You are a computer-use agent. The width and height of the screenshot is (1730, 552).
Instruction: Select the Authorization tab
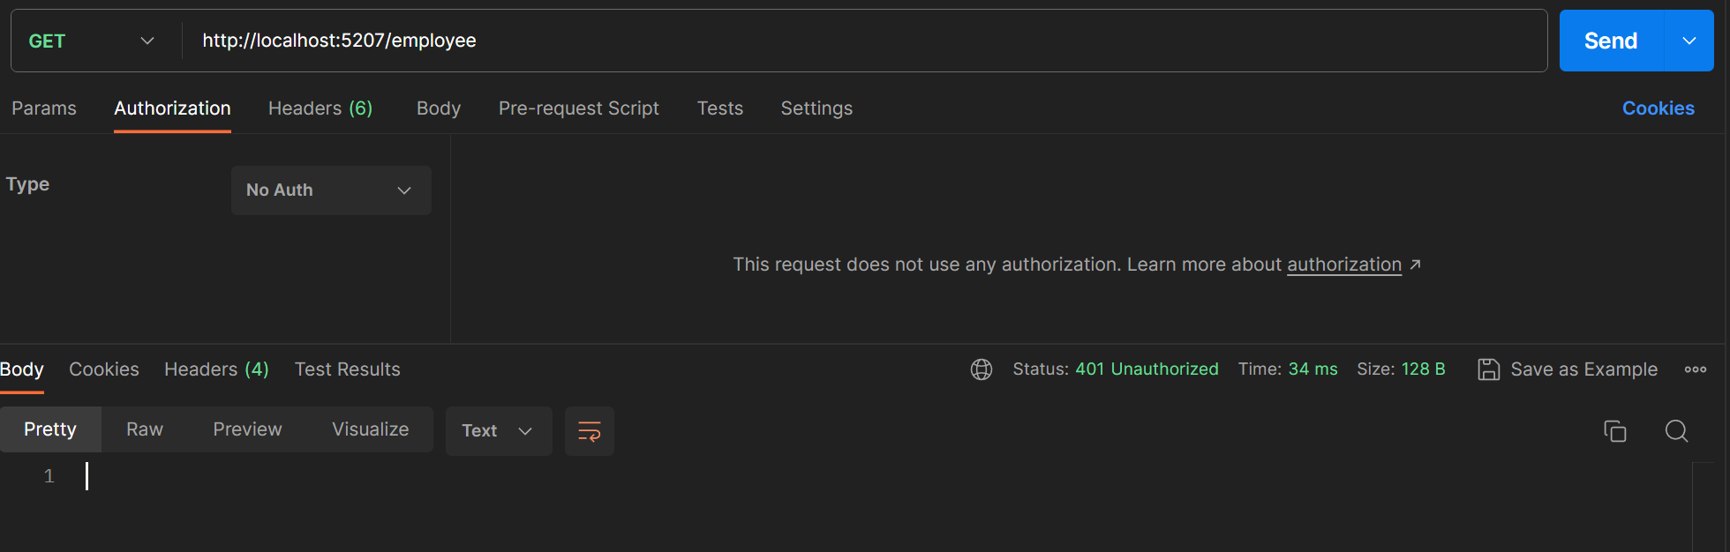click(x=172, y=108)
